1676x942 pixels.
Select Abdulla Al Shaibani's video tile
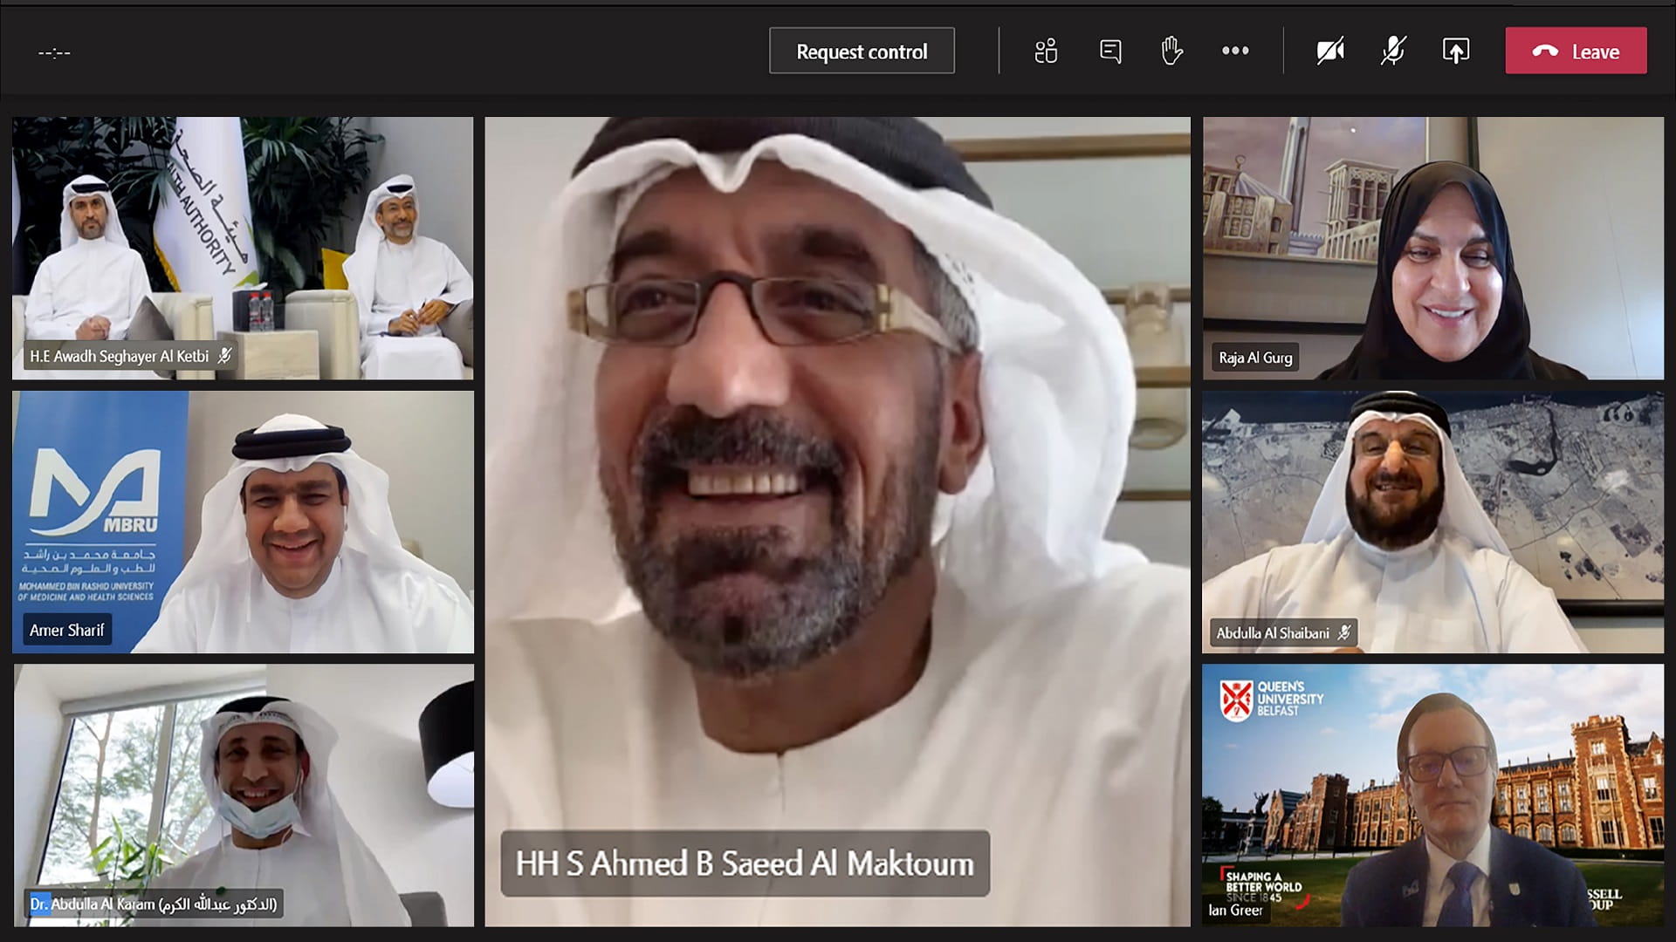[x=1432, y=522]
